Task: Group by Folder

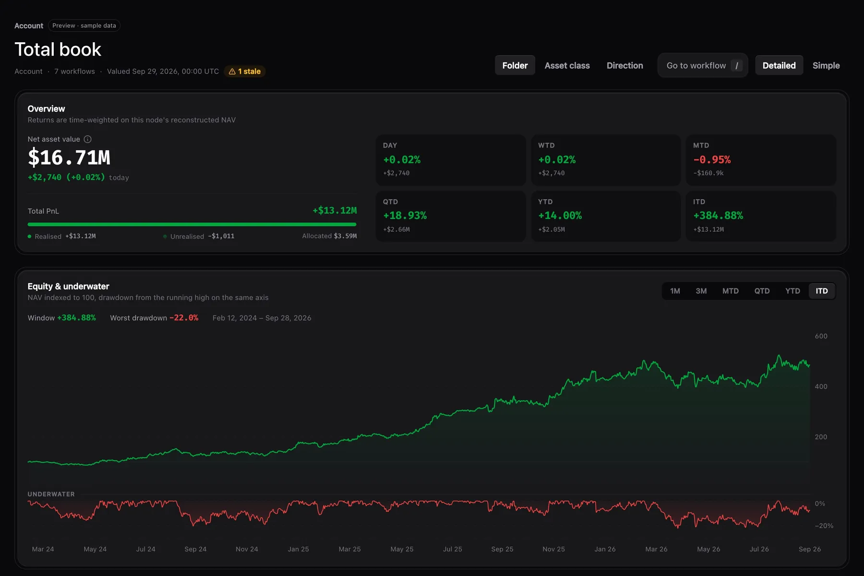Action: [515, 66]
